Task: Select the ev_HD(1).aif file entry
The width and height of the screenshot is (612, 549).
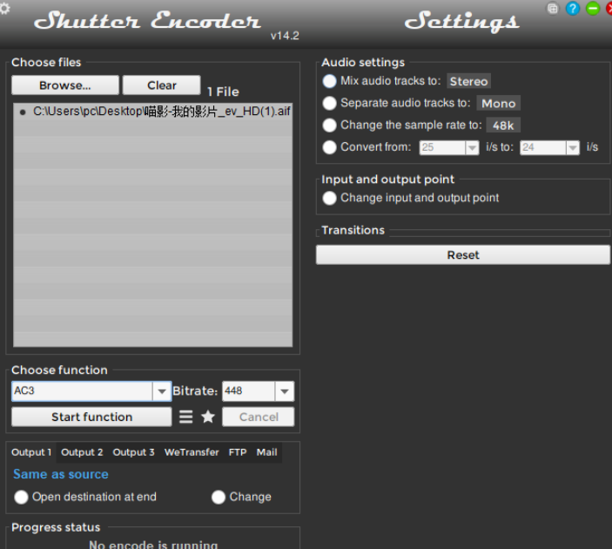Action: click(153, 112)
